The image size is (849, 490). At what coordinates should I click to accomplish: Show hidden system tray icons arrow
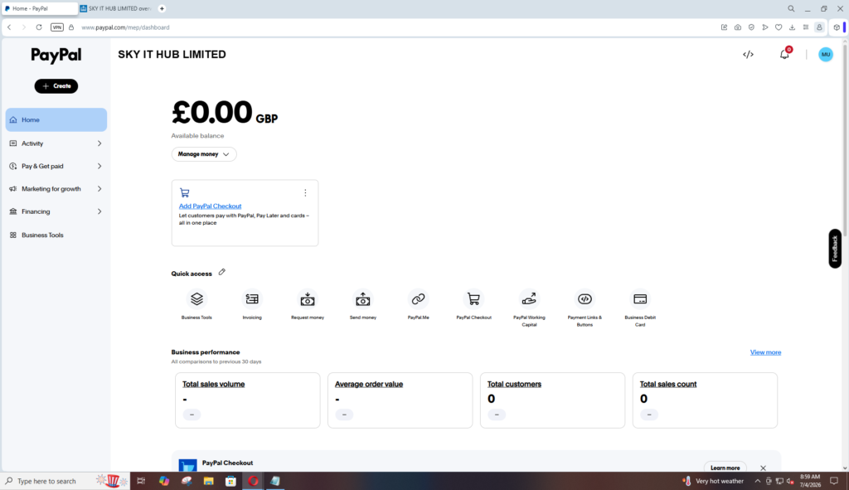(758, 481)
